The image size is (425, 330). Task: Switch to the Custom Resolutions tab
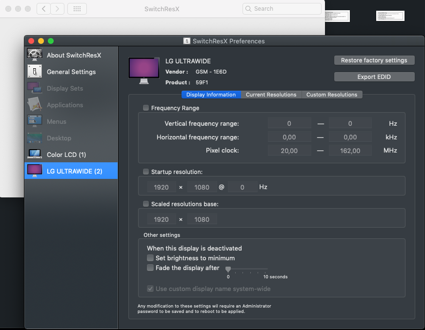pos(332,95)
